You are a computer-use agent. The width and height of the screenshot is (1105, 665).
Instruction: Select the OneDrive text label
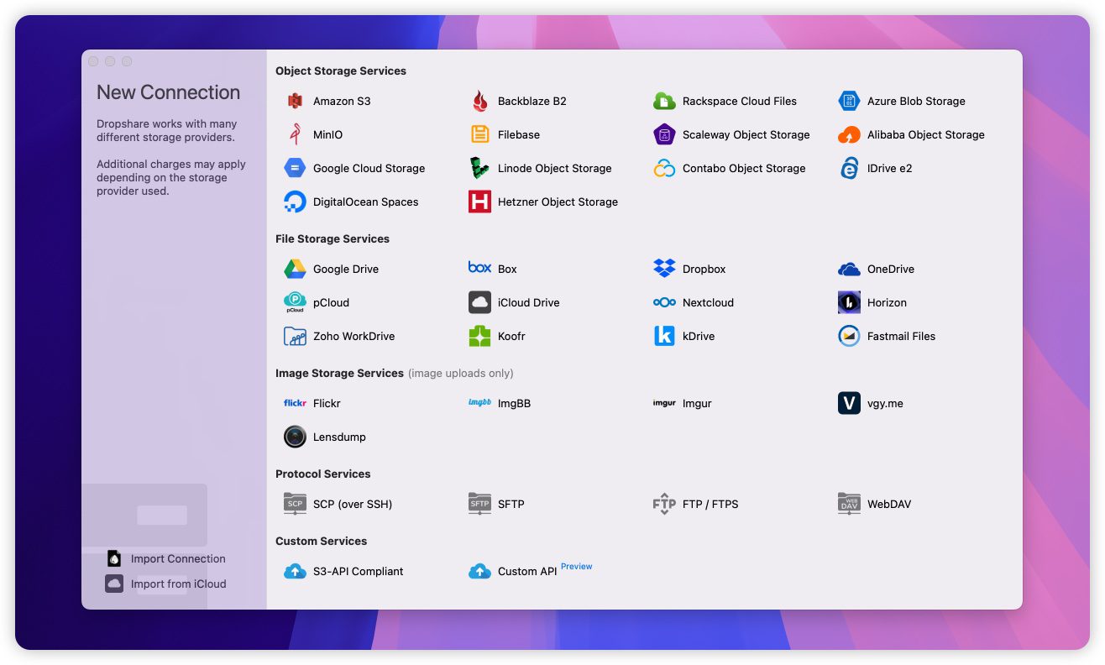891,269
